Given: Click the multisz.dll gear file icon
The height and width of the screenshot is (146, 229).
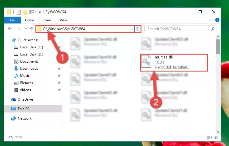Looking at the screenshot, I should tap(146, 61).
